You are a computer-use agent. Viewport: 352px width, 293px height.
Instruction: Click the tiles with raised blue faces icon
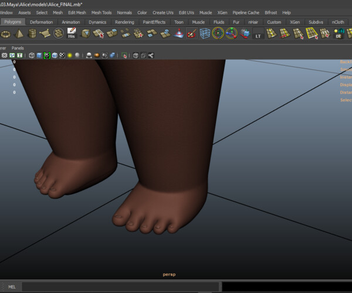[x=165, y=33]
